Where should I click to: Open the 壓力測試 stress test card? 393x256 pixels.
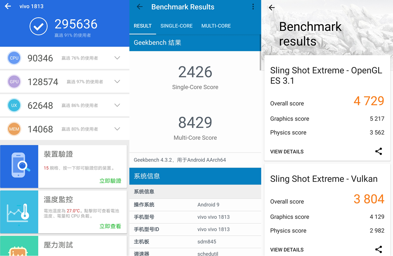63,246
